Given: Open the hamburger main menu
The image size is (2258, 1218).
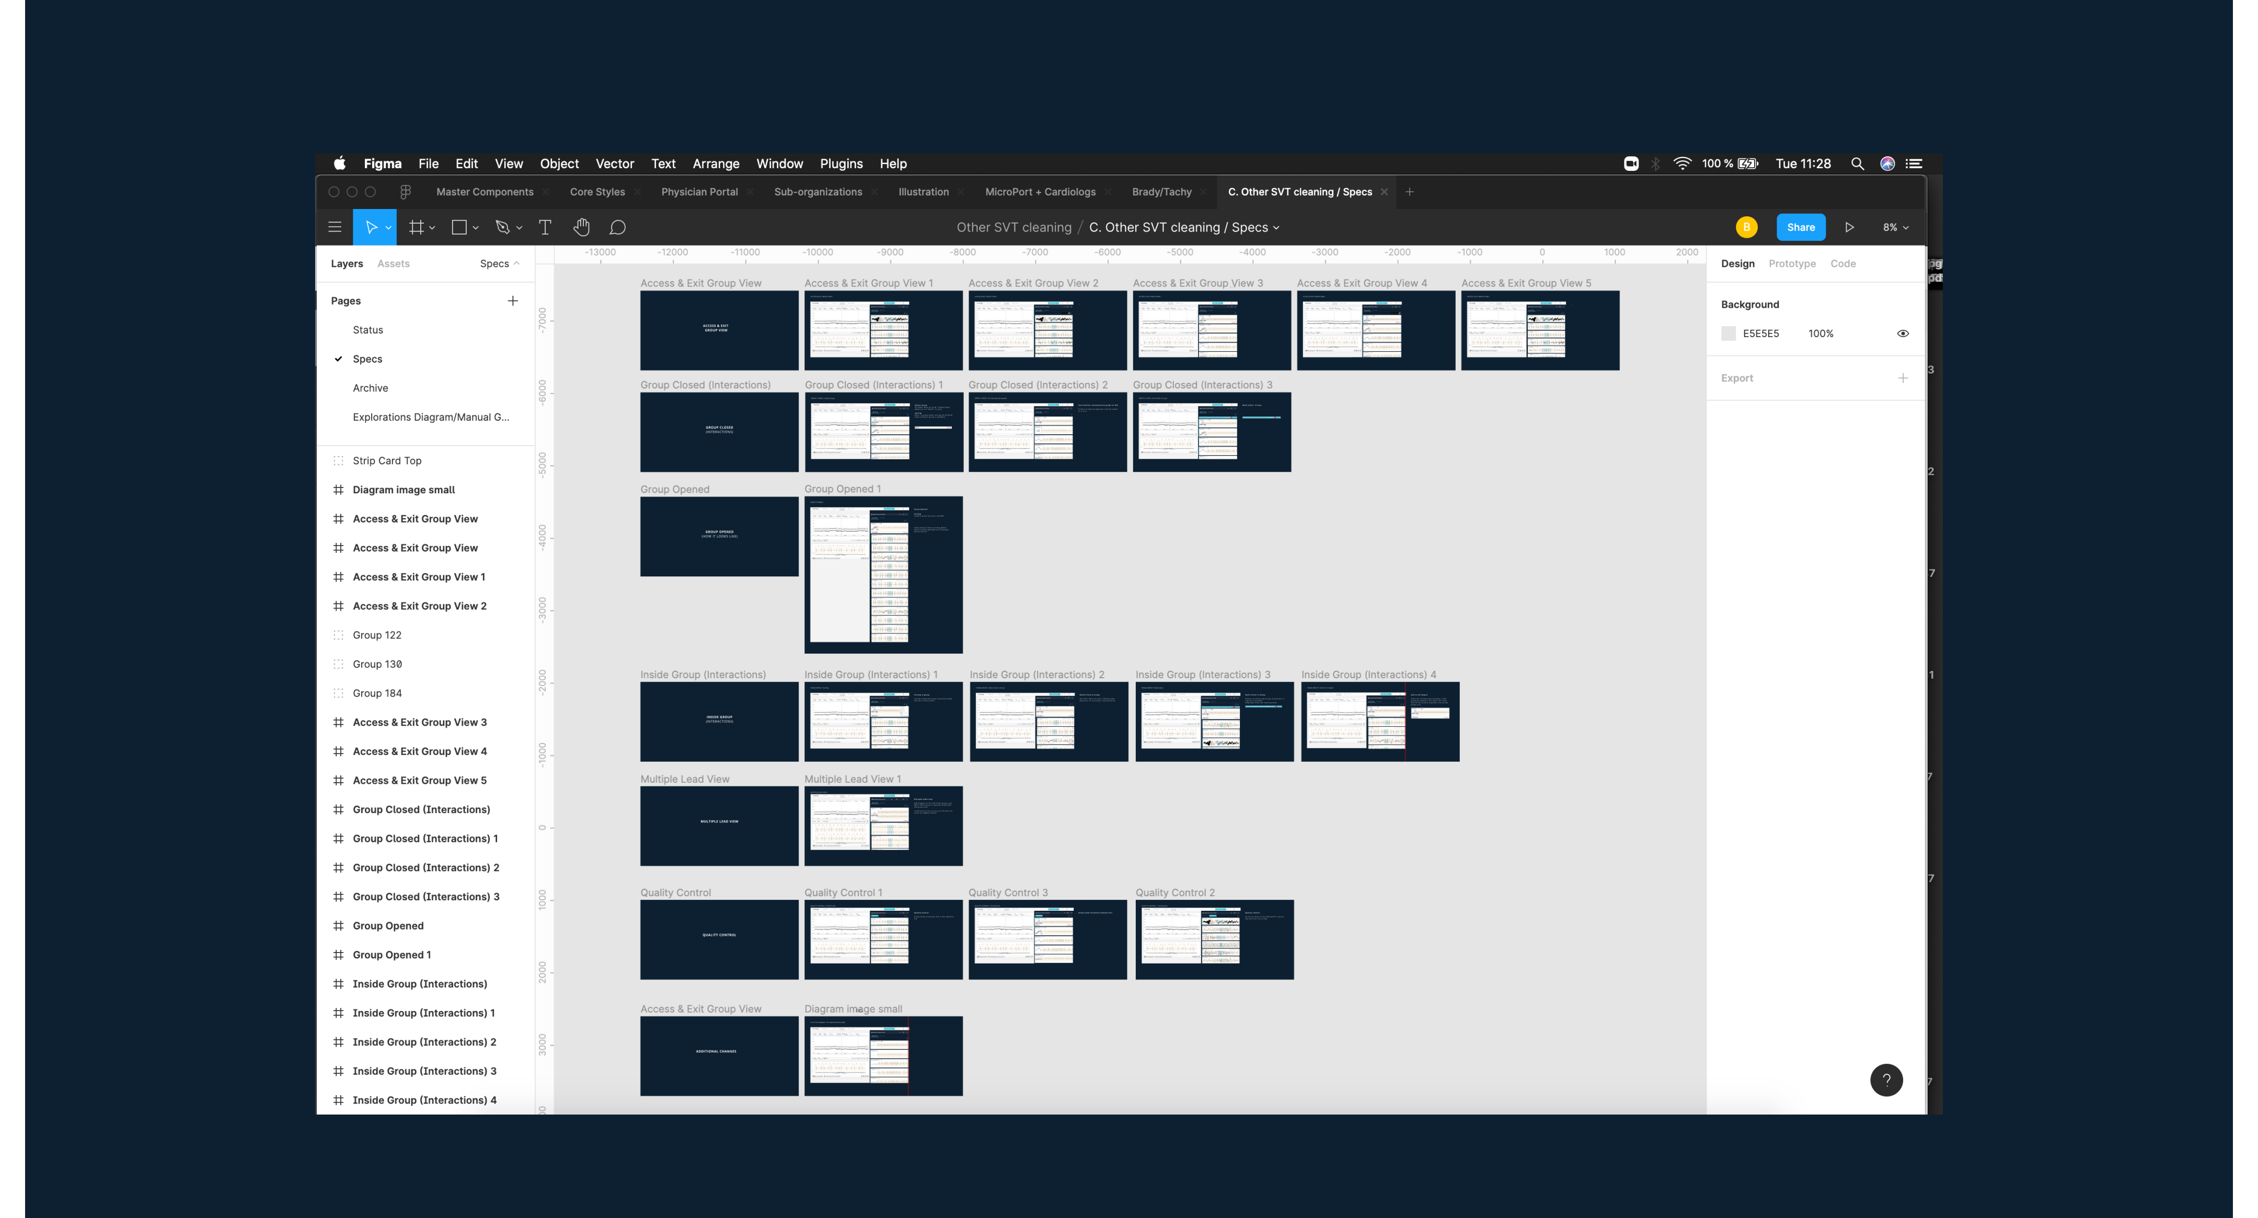Looking at the screenshot, I should (x=334, y=227).
